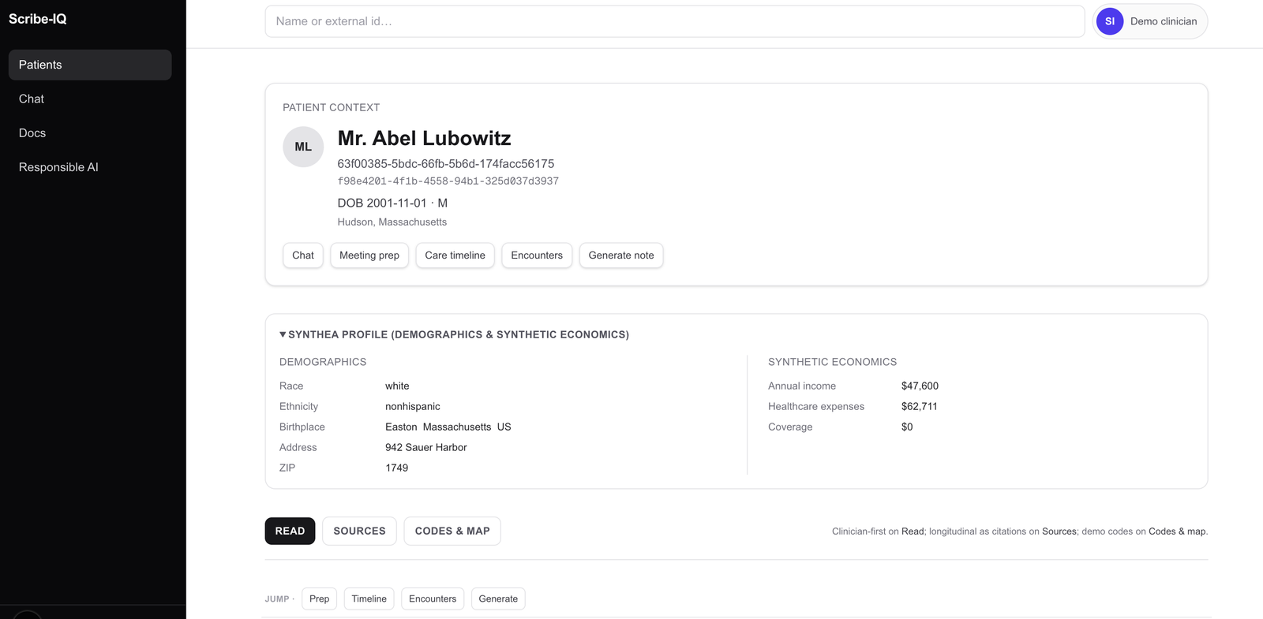The width and height of the screenshot is (1263, 619).
Task: Click the SYNTHETIC ECONOMICS heading
Action: click(833, 362)
